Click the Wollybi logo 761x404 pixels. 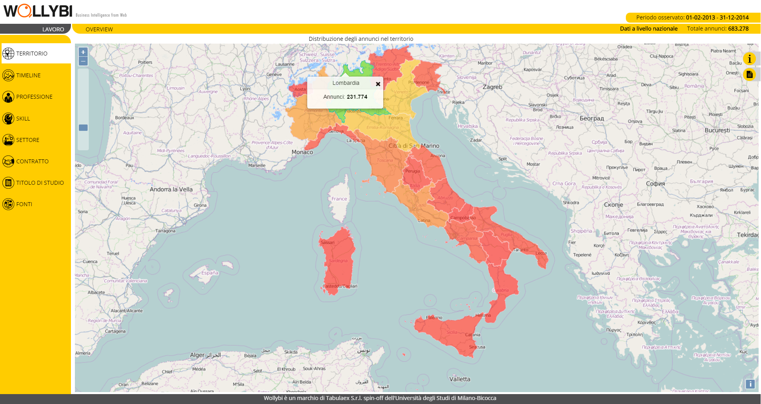(x=38, y=11)
